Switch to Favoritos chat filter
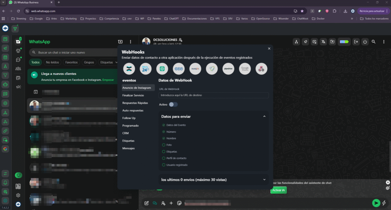 [x=71, y=62]
